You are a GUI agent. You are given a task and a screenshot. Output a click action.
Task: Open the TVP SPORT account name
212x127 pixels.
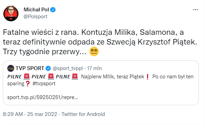coord(30,68)
